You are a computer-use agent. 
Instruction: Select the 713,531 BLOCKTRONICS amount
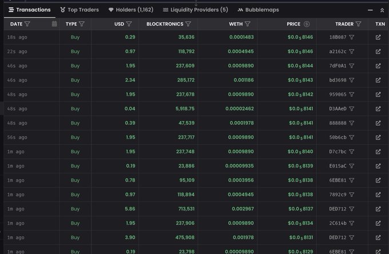pos(186,209)
